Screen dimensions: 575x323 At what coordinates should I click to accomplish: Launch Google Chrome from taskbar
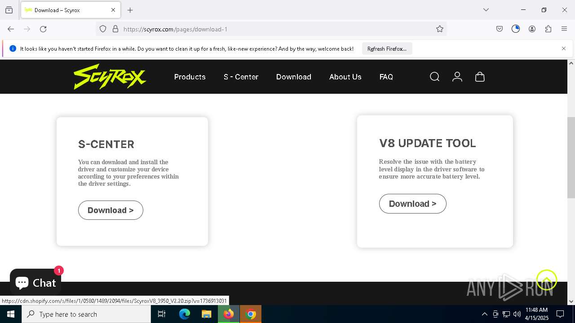[251, 314]
